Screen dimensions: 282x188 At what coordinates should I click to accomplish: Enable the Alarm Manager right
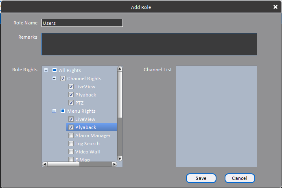coord(71,135)
